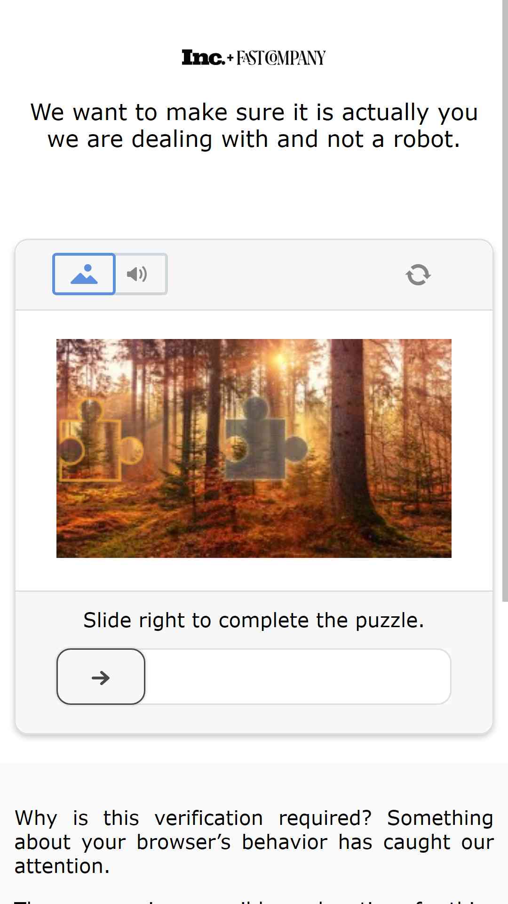Click 'Slide right to complete the puzzle' text
Screen dimensions: 508x904
254,620
